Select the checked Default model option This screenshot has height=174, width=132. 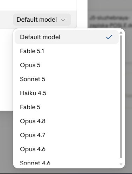point(67,37)
